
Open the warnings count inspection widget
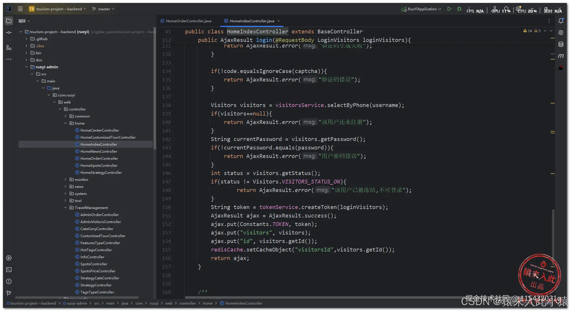(532, 31)
